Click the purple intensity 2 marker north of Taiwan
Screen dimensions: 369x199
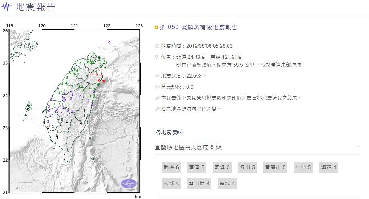click(x=109, y=42)
